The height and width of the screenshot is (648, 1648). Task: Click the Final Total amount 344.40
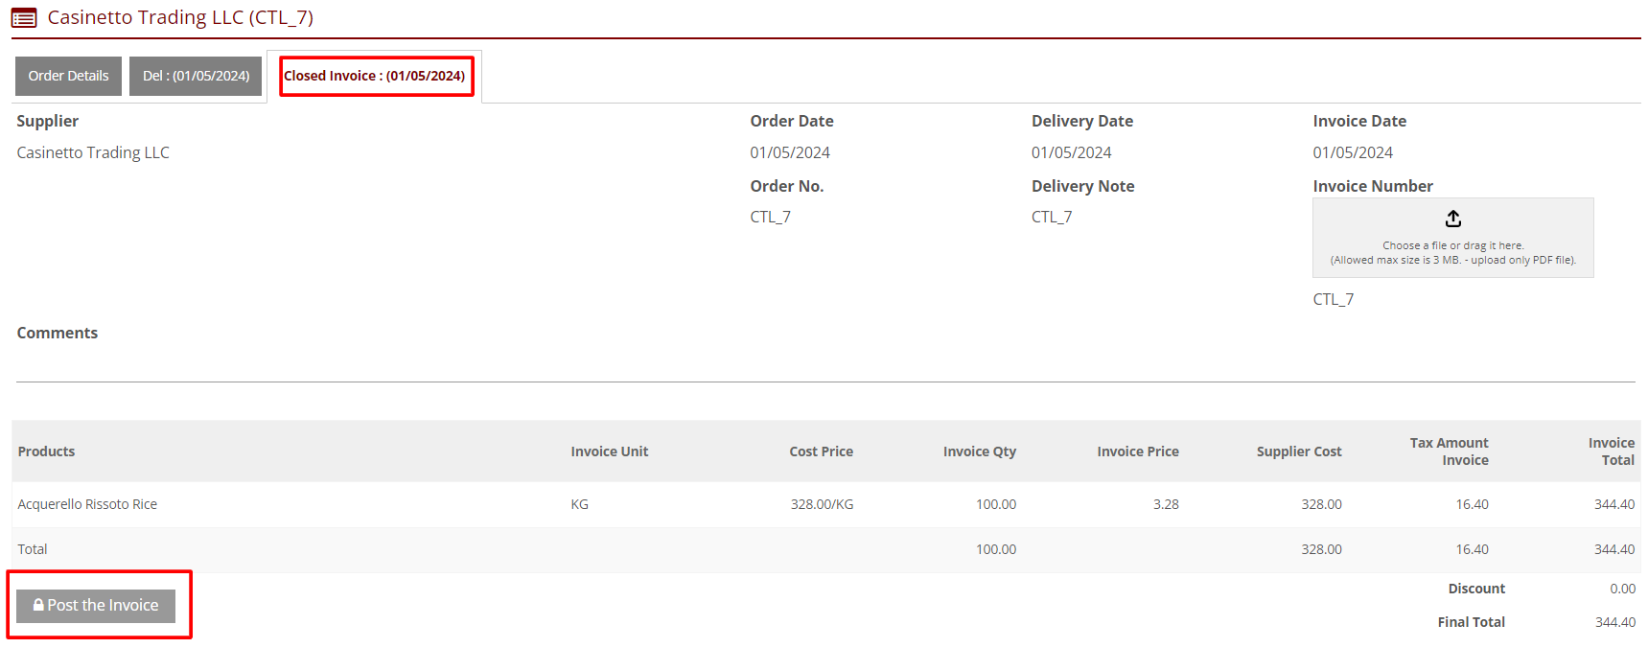1614,622
